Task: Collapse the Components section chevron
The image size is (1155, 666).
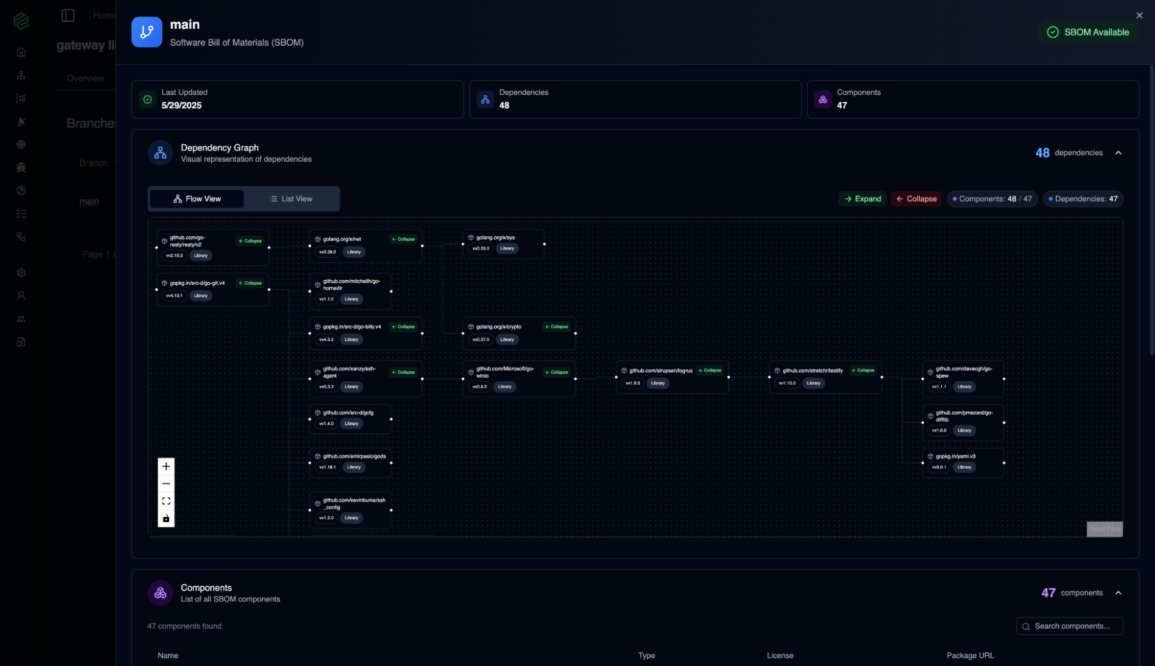Action: [x=1119, y=593]
